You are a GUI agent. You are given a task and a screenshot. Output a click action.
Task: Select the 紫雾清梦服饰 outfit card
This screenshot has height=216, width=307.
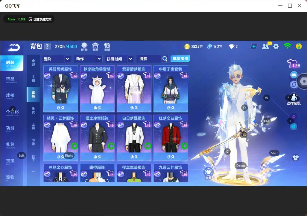(134, 89)
